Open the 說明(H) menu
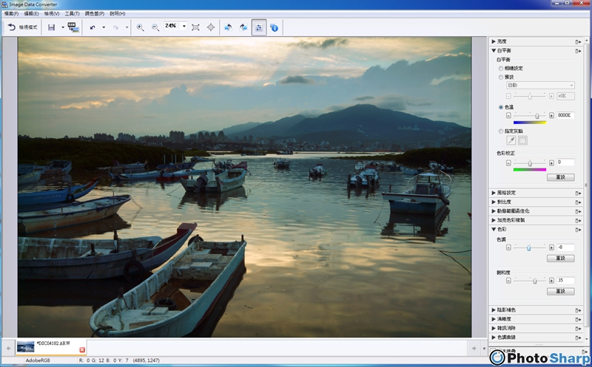This screenshot has height=367, width=592. [x=118, y=13]
